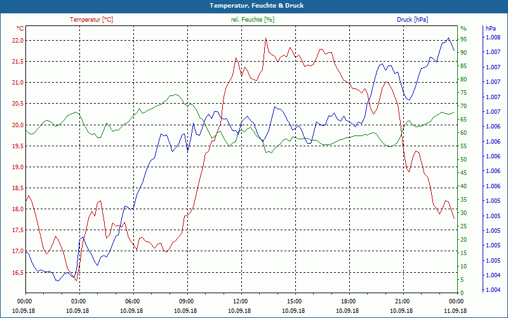Click the 22,0 temperature tick label
Screen dimensions: 508x318
coord(18,41)
